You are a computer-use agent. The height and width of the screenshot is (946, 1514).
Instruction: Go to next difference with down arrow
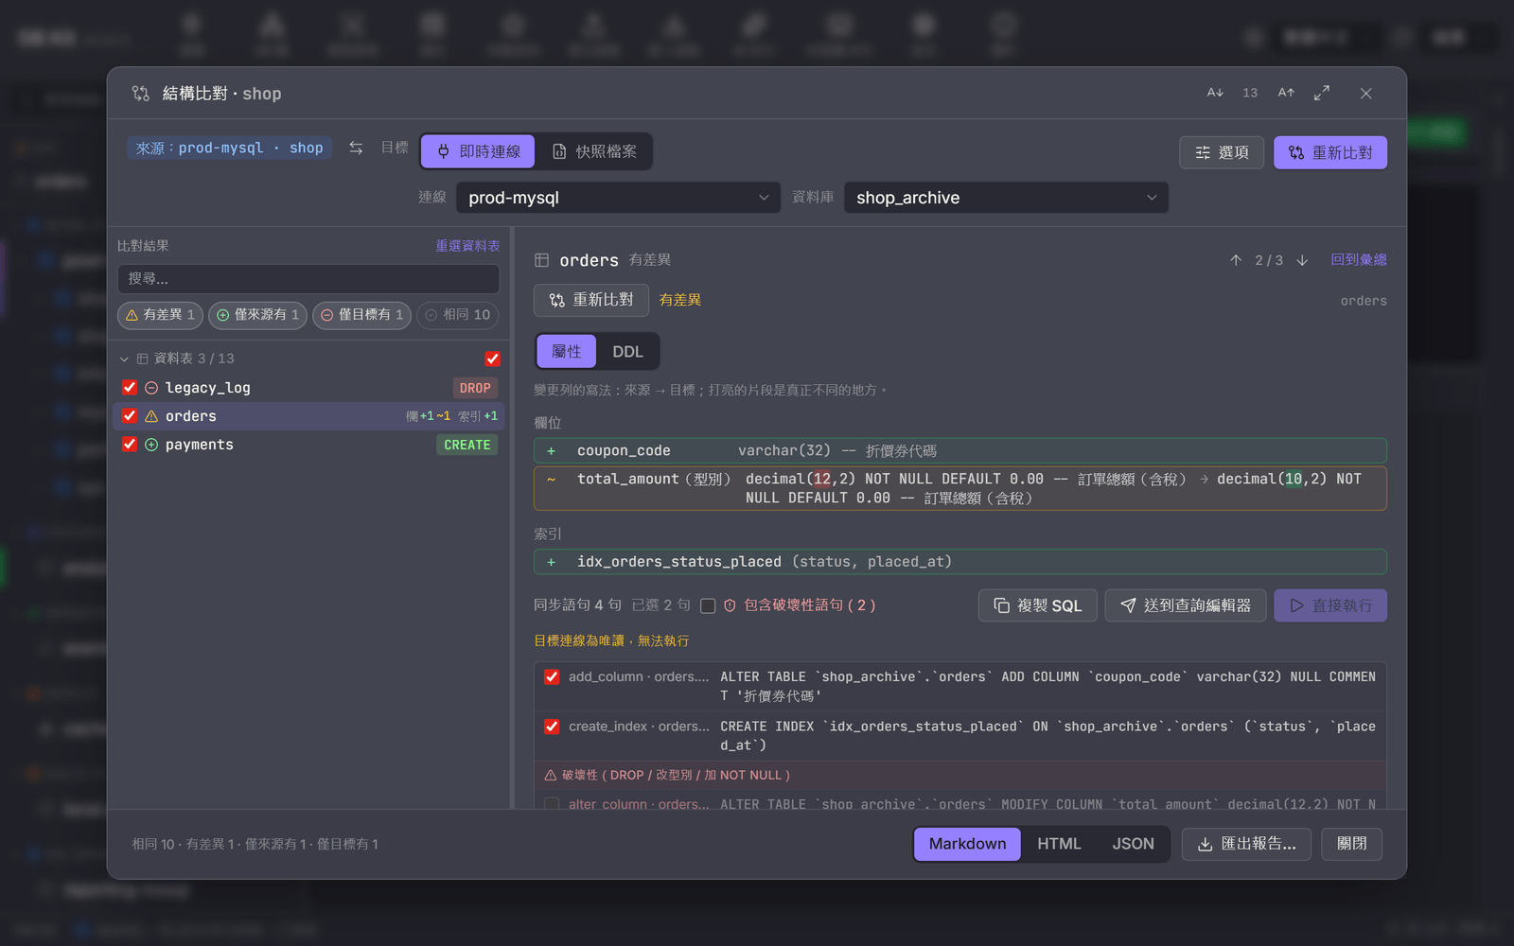pos(1302,260)
